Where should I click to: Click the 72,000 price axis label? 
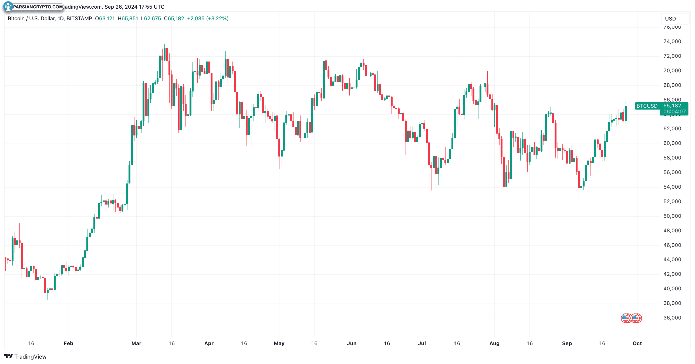click(672, 56)
